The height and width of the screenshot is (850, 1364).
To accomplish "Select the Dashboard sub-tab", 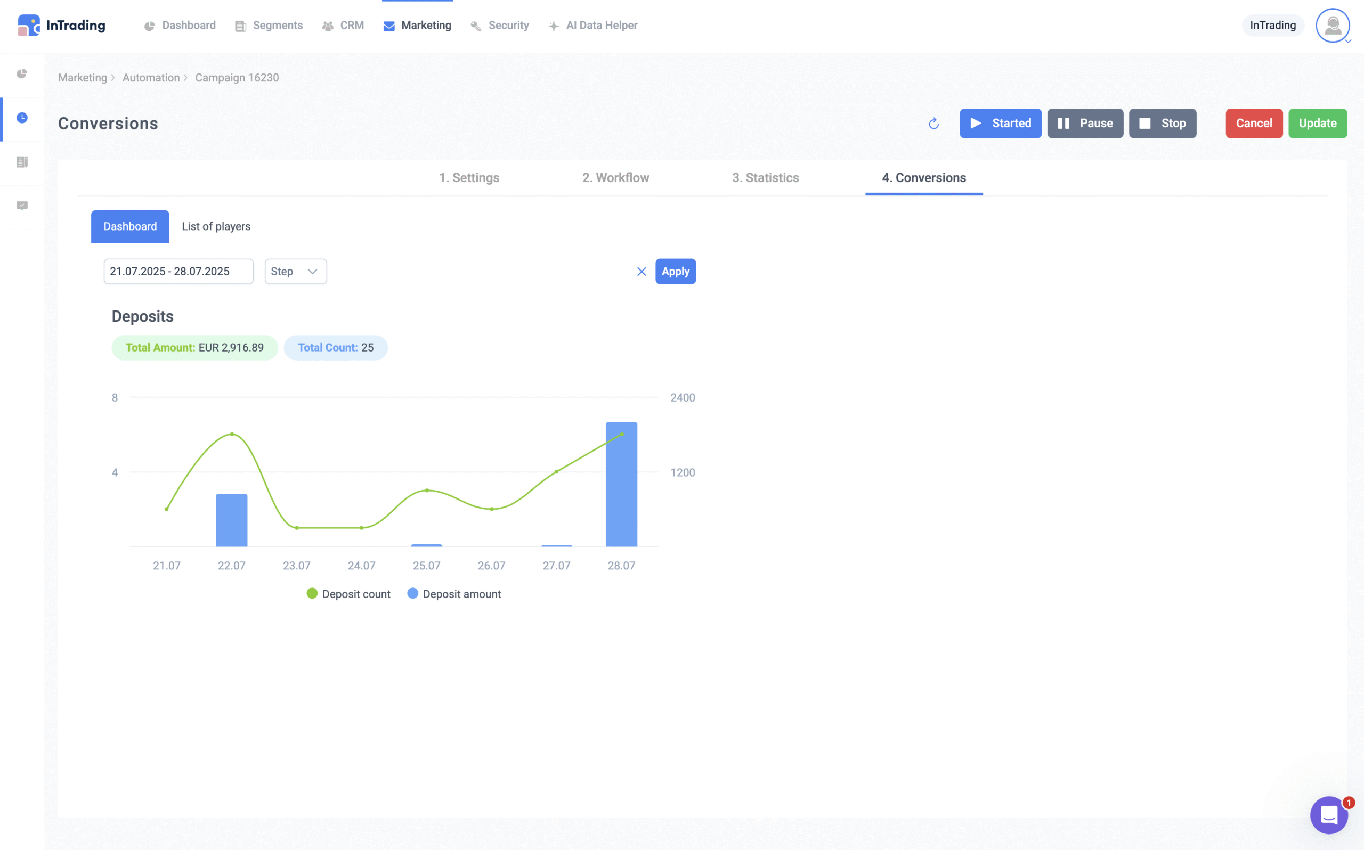I will point(130,226).
